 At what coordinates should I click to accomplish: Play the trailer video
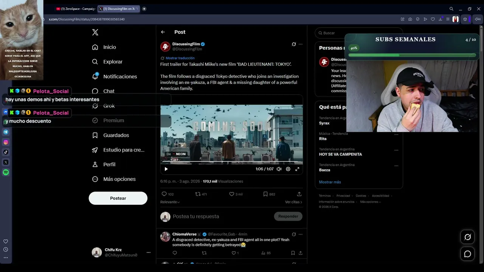click(166, 169)
